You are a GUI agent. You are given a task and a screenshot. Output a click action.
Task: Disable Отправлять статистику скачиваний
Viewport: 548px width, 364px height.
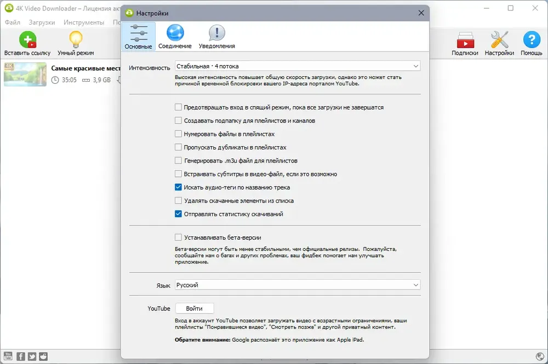coord(178,213)
